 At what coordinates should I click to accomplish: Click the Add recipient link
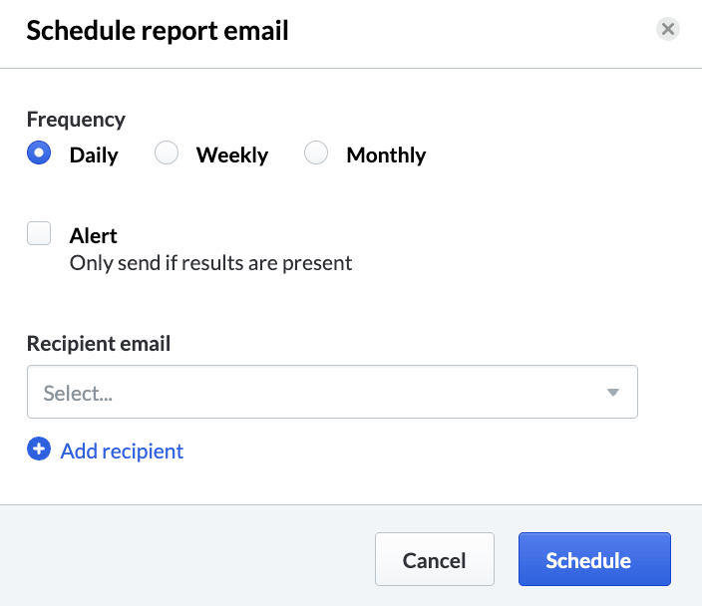click(x=122, y=451)
